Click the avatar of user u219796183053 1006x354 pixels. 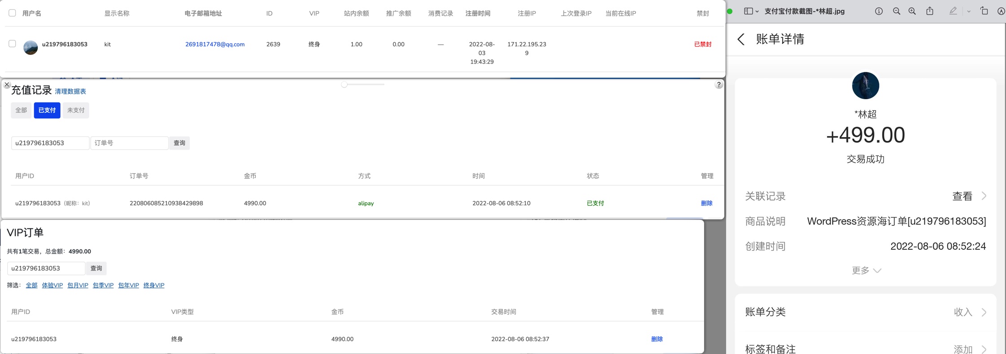pos(30,47)
